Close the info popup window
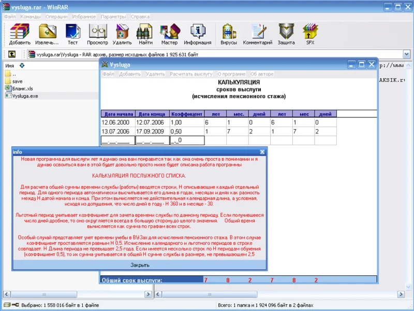 pyautogui.click(x=262, y=152)
